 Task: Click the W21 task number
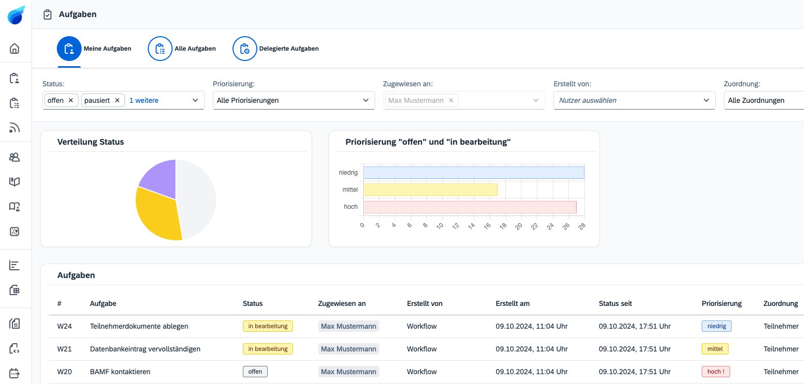[65, 349]
